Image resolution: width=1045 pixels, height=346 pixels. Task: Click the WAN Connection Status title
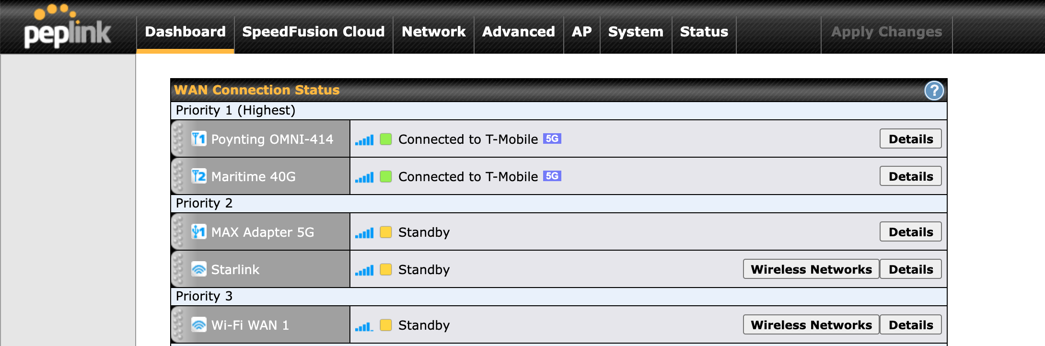click(x=257, y=90)
